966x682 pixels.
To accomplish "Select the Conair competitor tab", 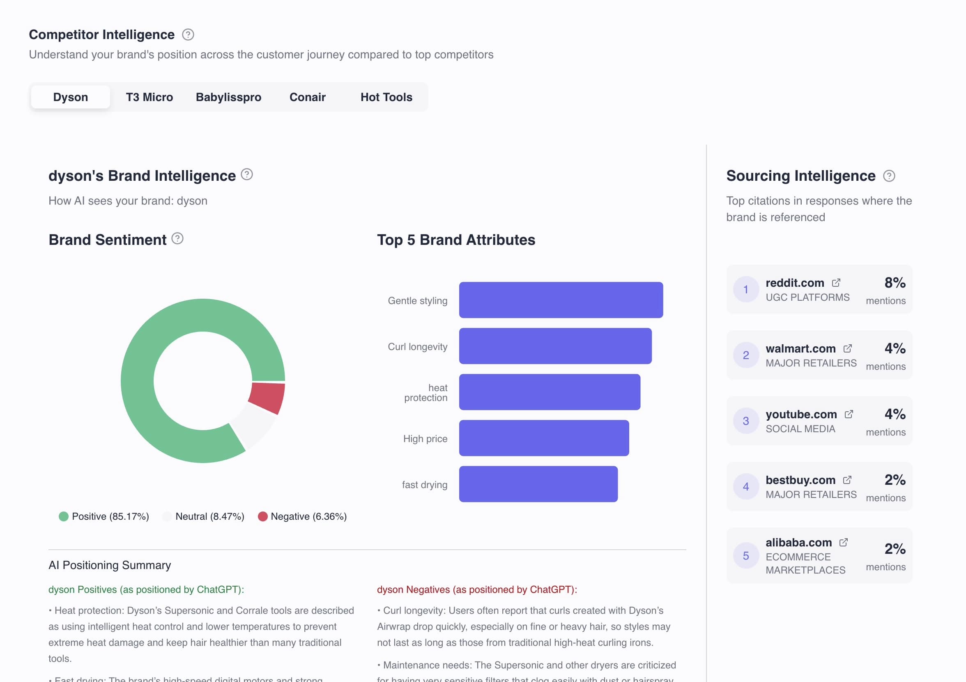I will tap(307, 97).
